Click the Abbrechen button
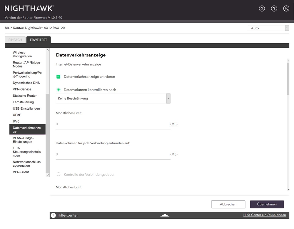This screenshot has height=229, width=294. [x=228, y=204]
